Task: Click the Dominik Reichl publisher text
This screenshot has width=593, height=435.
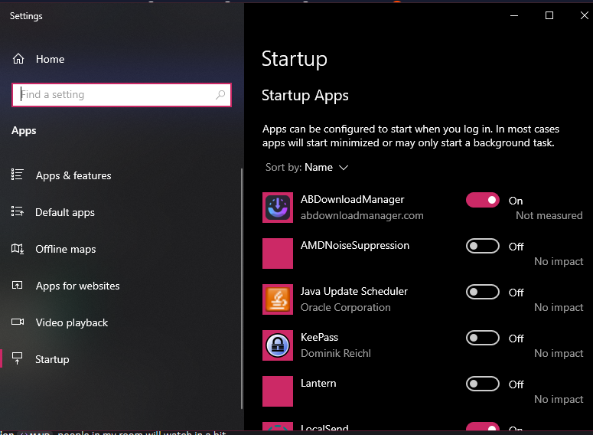Action: (335, 353)
